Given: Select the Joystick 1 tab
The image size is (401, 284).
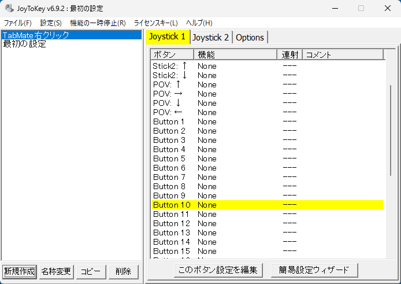Looking at the screenshot, I should (x=168, y=37).
